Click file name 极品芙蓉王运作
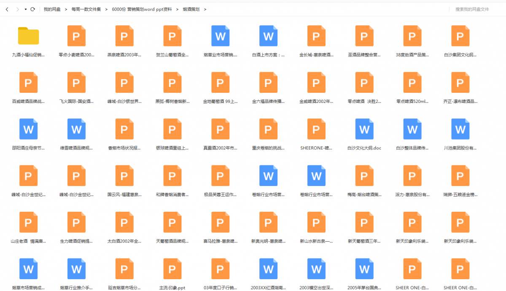Image resolution: width=506 pixels, height=291 pixels. (x=221, y=195)
